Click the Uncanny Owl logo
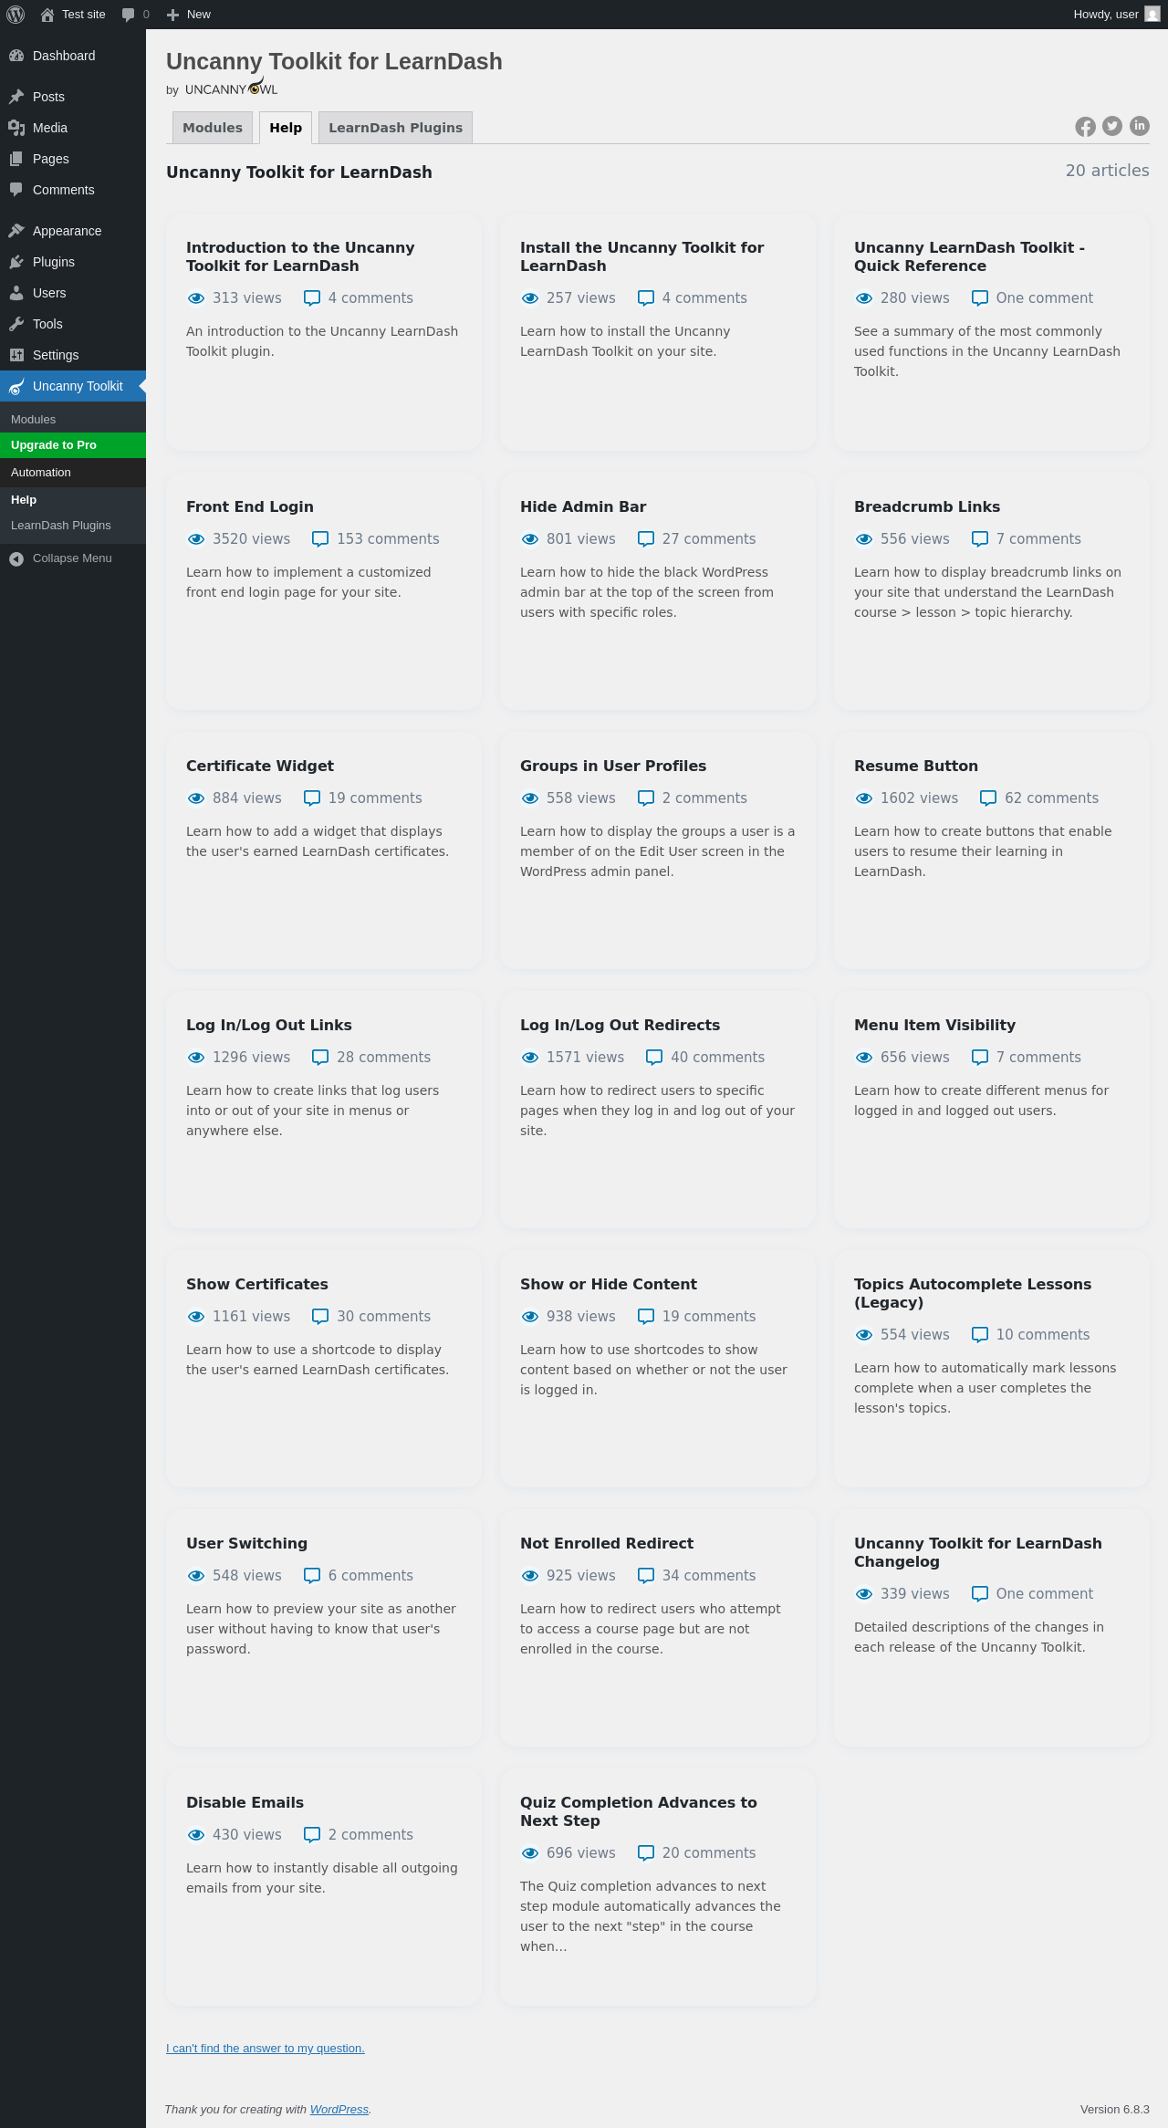Screen dimensions: 1168x2128 [x=232, y=88]
